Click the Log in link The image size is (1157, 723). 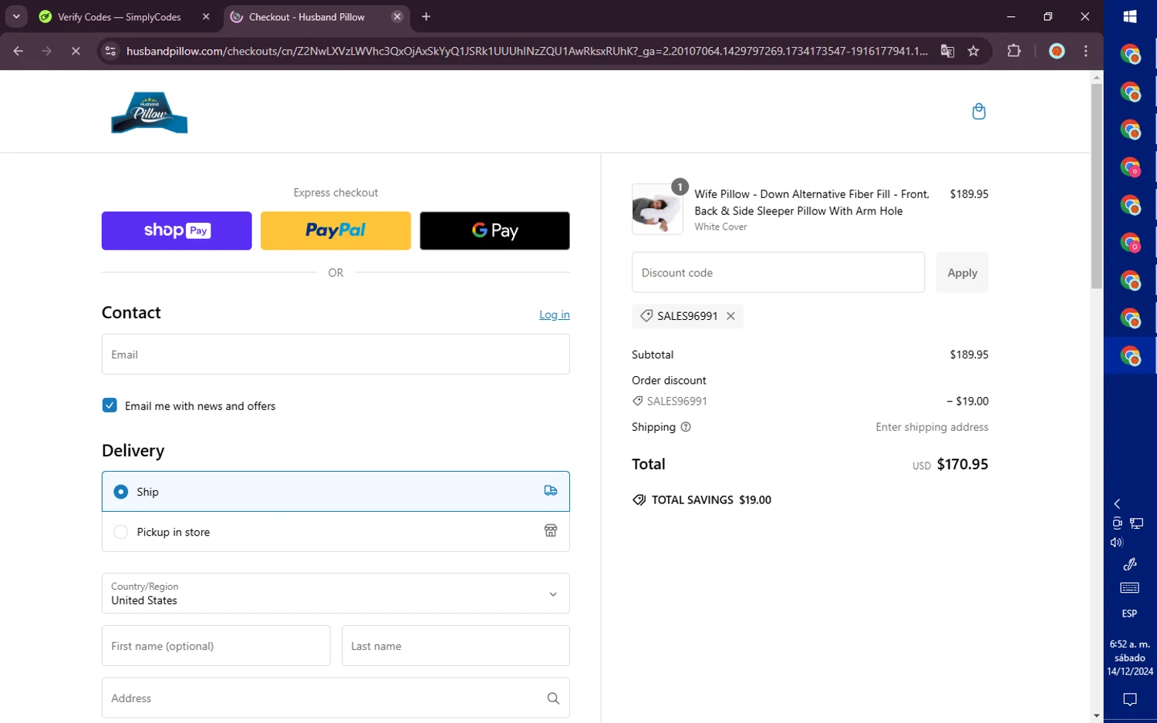(x=554, y=314)
